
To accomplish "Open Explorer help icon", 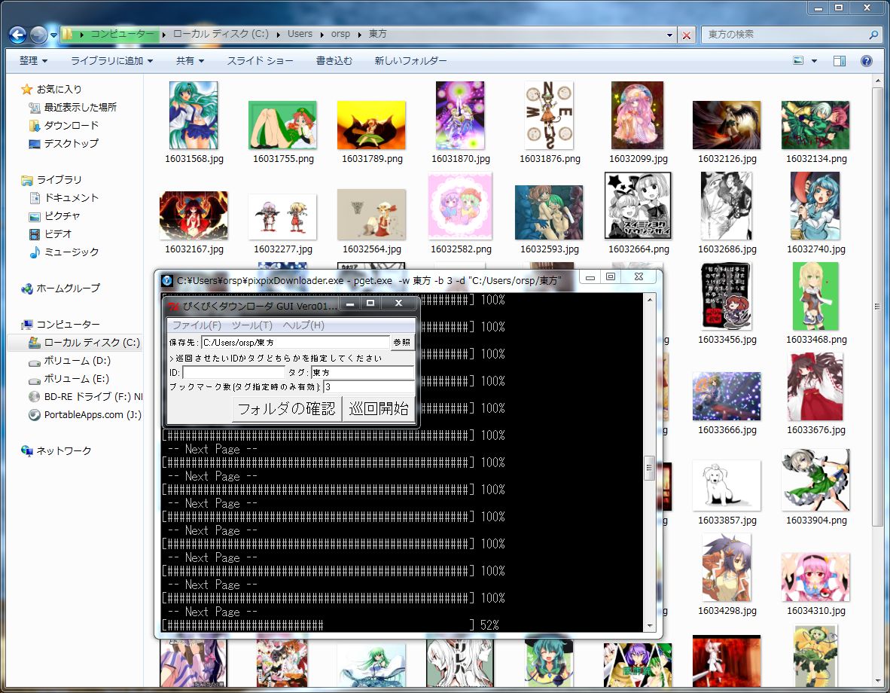I will point(866,61).
